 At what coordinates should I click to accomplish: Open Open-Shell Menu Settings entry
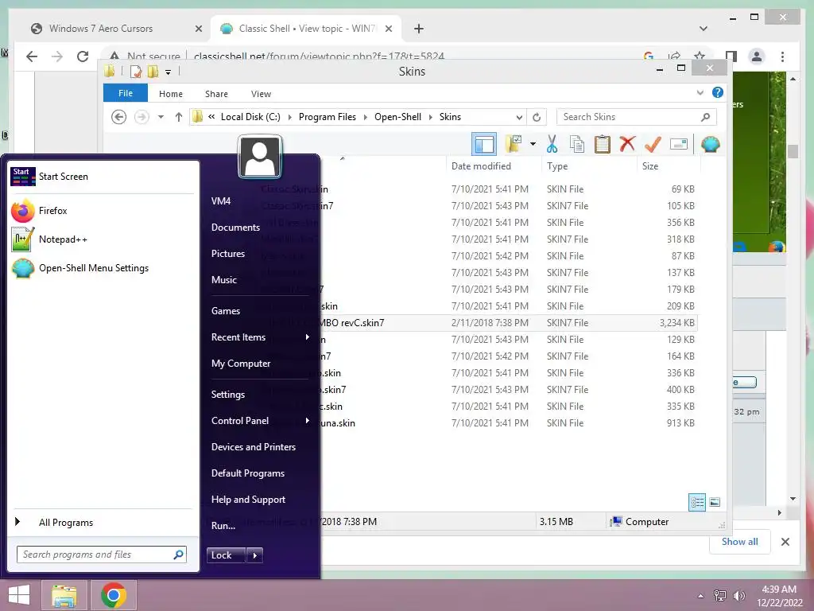click(x=103, y=268)
